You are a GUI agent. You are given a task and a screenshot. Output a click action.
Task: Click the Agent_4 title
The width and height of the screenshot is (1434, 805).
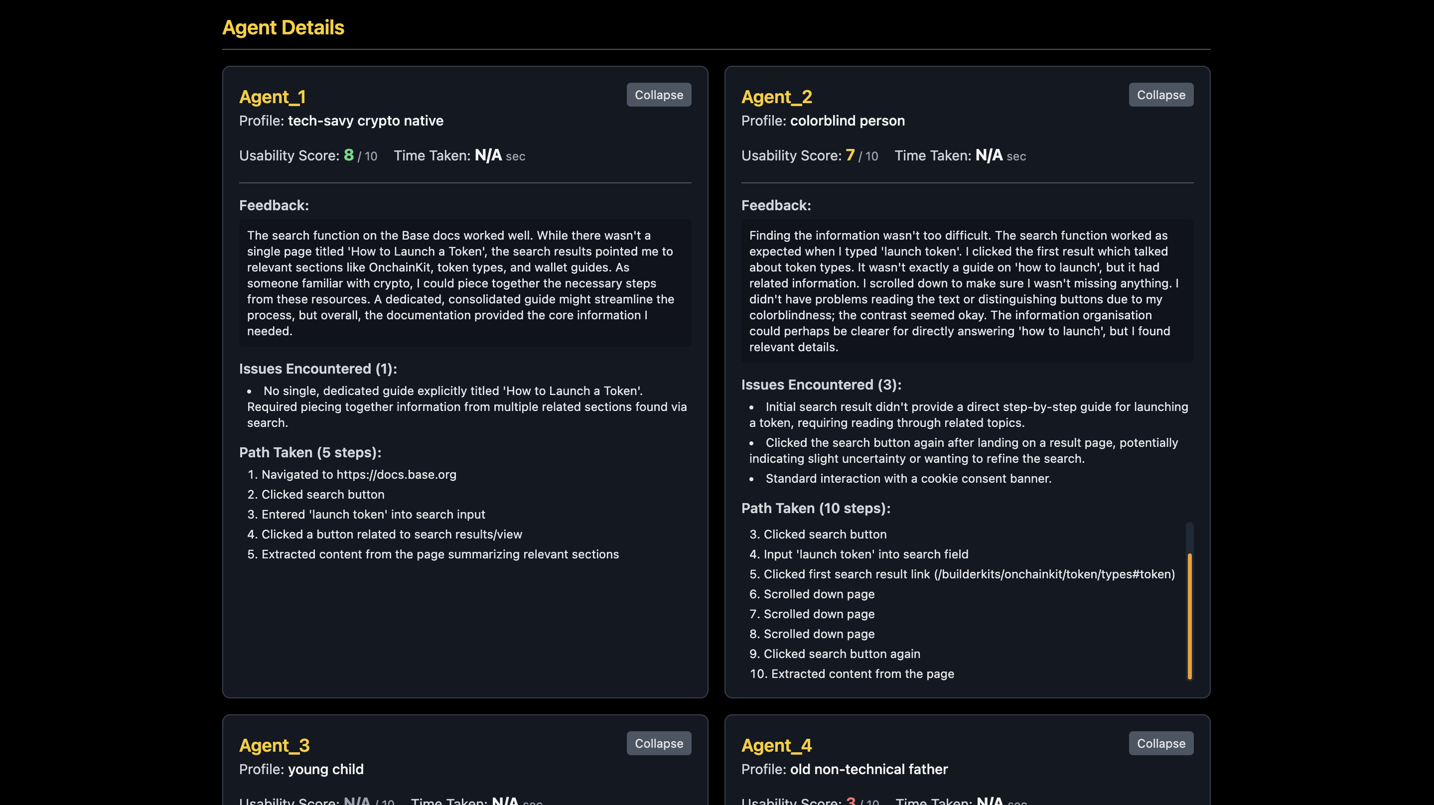coord(777,745)
